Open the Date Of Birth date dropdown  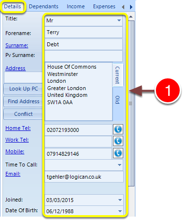click(120, 211)
